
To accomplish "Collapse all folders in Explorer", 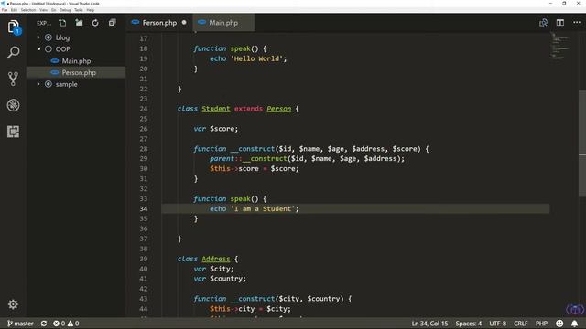I will coord(112,23).
